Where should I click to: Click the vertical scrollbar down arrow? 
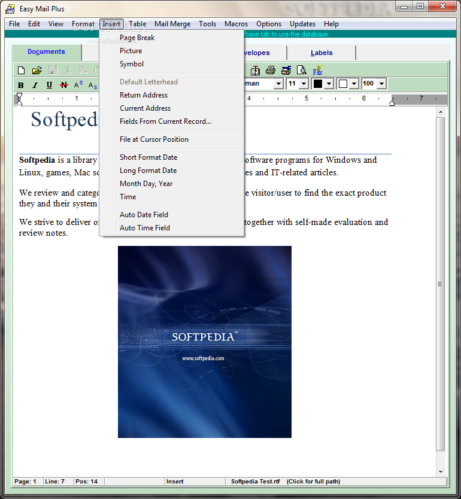tap(441, 472)
